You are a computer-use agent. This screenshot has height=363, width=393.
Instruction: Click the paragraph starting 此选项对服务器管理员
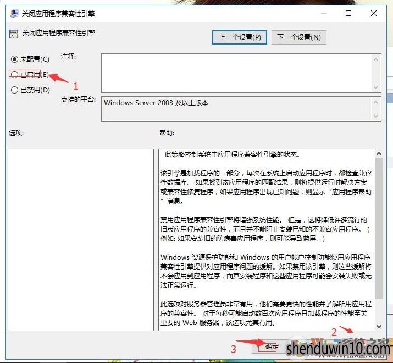pos(266,313)
